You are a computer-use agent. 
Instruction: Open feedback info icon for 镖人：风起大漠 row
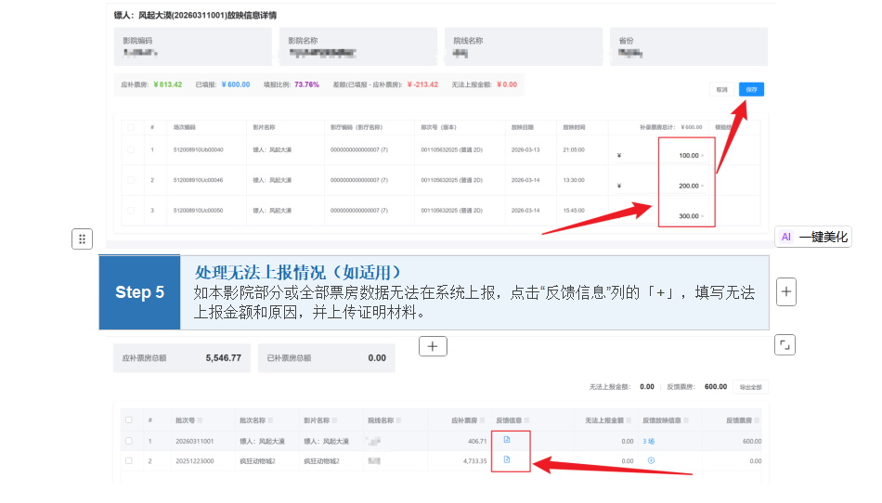(507, 441)
